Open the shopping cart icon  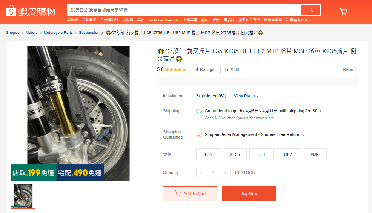[343, 12]
